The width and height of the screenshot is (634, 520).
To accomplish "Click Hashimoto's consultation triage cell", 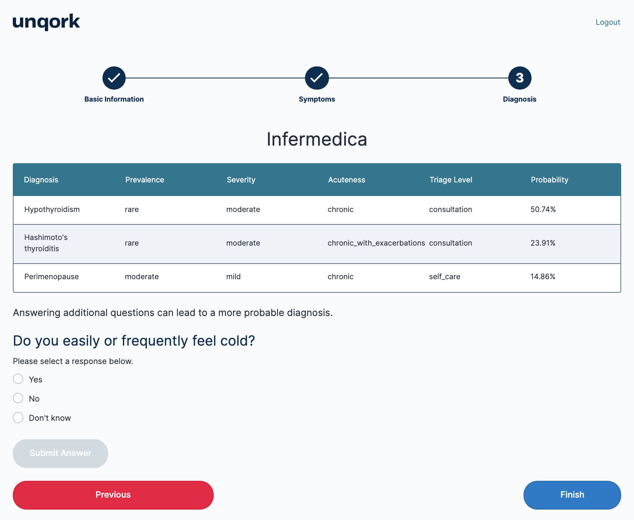I will click(x=451, y=243).
